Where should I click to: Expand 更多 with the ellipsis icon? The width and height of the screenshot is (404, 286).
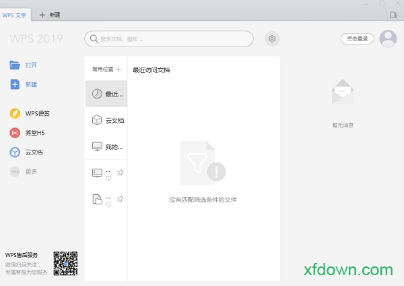[15, 171]
